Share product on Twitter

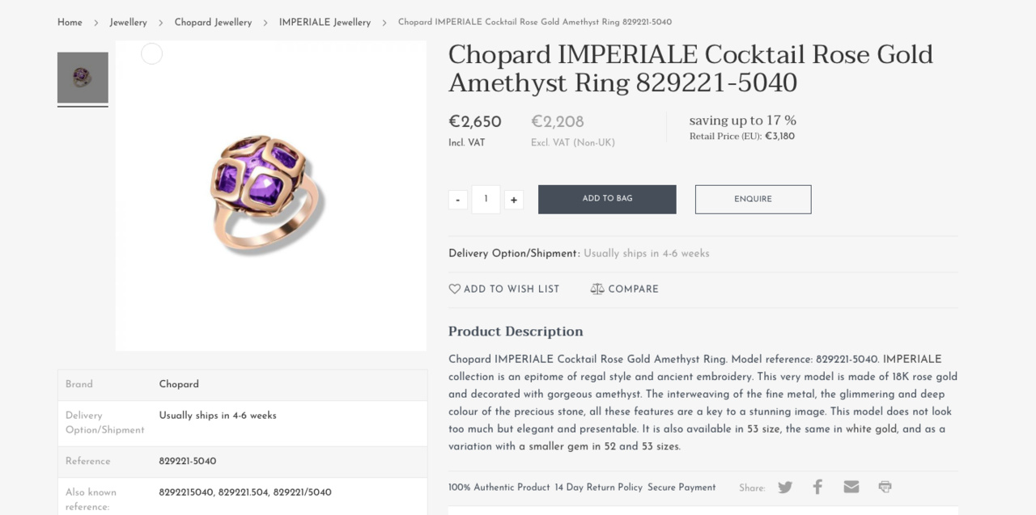point(785,487)
